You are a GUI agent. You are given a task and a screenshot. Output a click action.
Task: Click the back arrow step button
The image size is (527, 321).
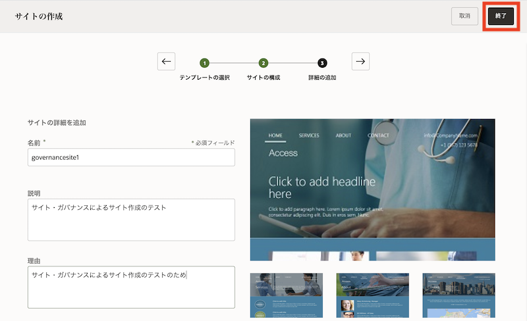click(166, 61)
